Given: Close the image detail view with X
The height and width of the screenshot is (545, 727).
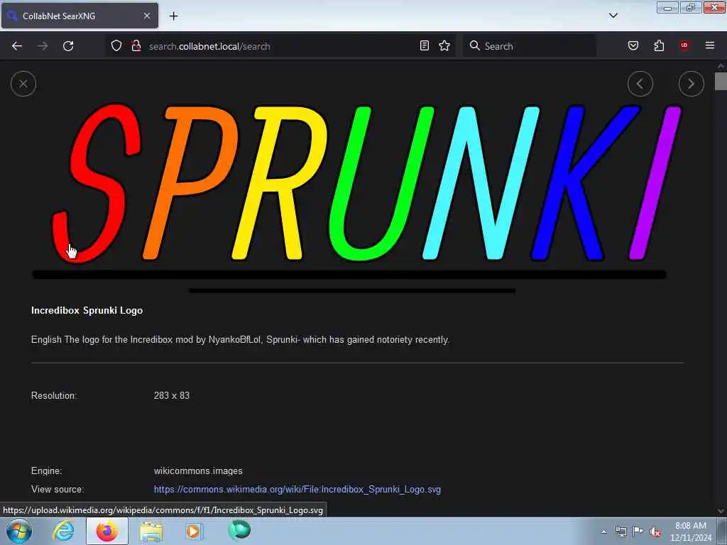Looking at the screenshot, I should (23, 84).
